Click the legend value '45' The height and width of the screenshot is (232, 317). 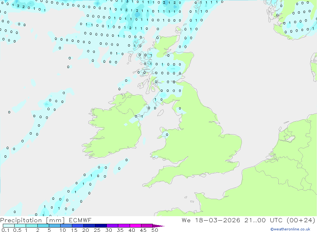click(x=143, y=230)
